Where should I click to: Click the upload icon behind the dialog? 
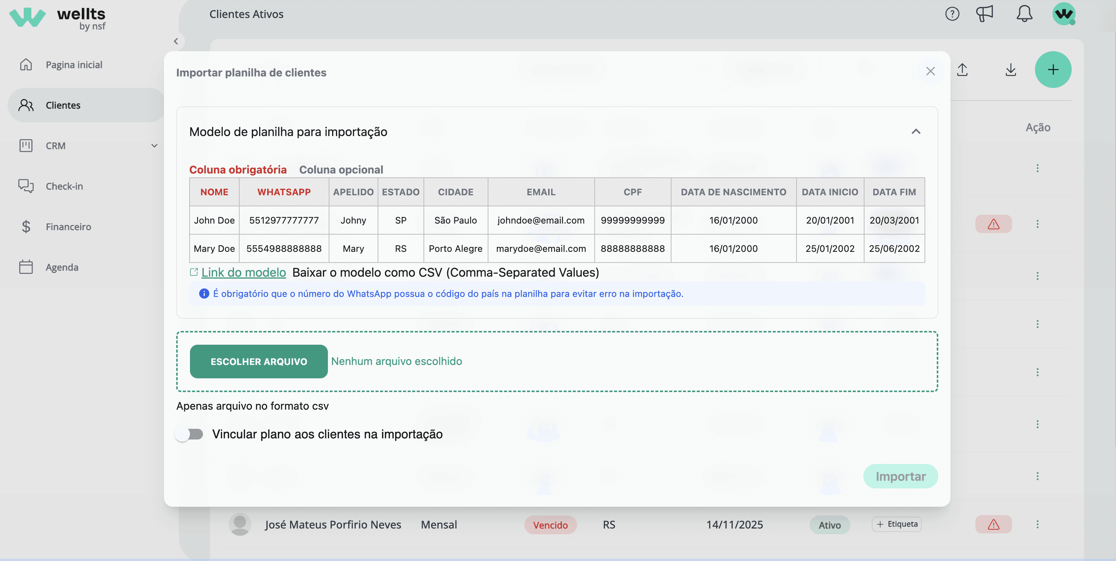pos(962,70)
